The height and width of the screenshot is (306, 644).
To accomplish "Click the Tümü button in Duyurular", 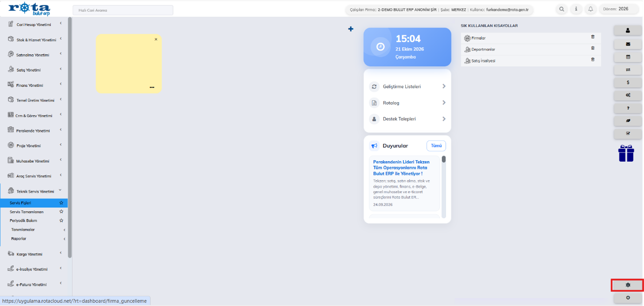I will tap(436, 146).
